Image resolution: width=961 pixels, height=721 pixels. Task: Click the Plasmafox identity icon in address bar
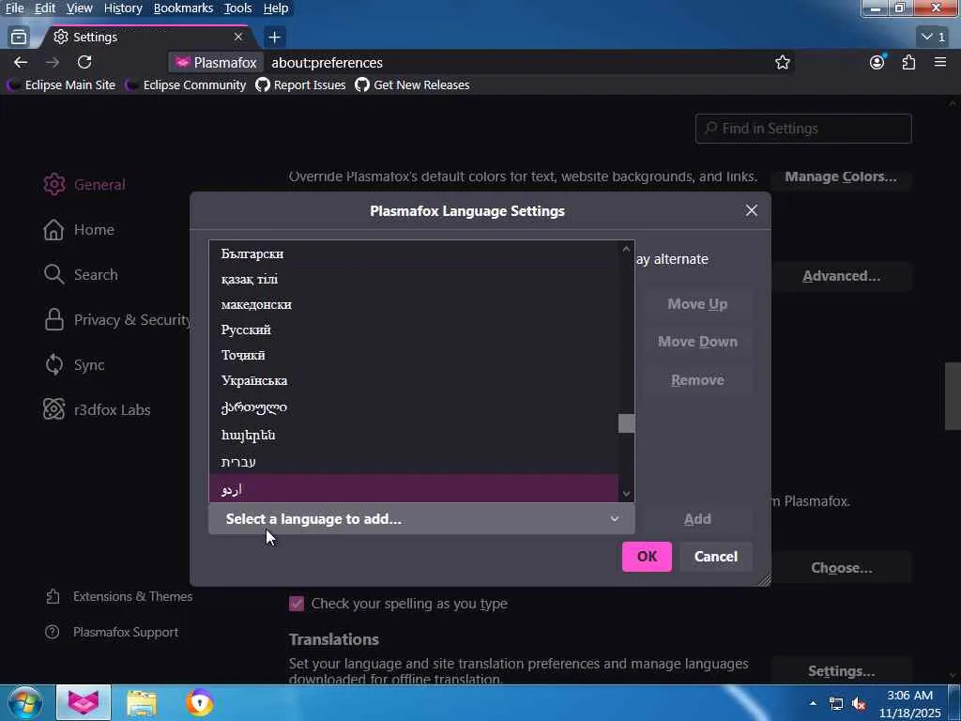pyautogui.click(x=216, y=63)
